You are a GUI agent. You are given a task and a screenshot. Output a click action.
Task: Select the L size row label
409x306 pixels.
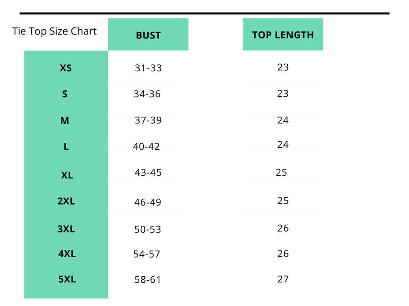tap(66, 146)
